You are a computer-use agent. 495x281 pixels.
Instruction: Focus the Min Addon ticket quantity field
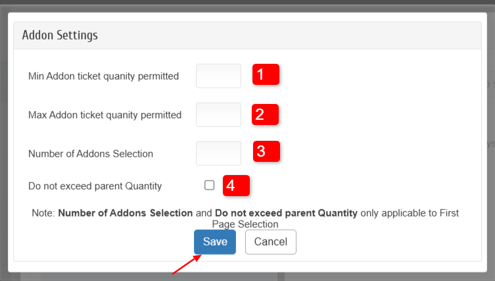point(218,76)
